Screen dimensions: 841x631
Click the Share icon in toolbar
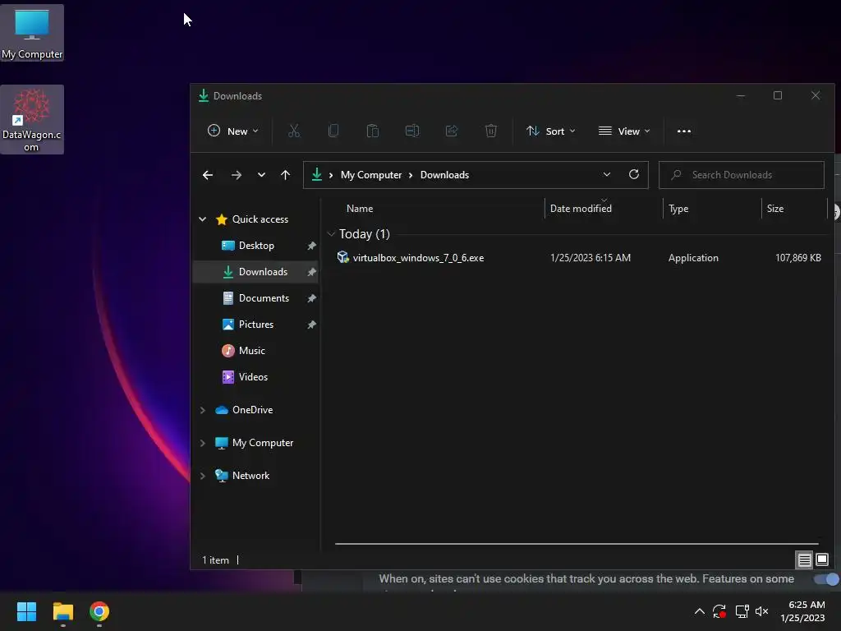[452, 131]
